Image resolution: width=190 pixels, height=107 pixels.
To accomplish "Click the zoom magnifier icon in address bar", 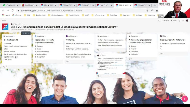I will (x=152, y=10).
